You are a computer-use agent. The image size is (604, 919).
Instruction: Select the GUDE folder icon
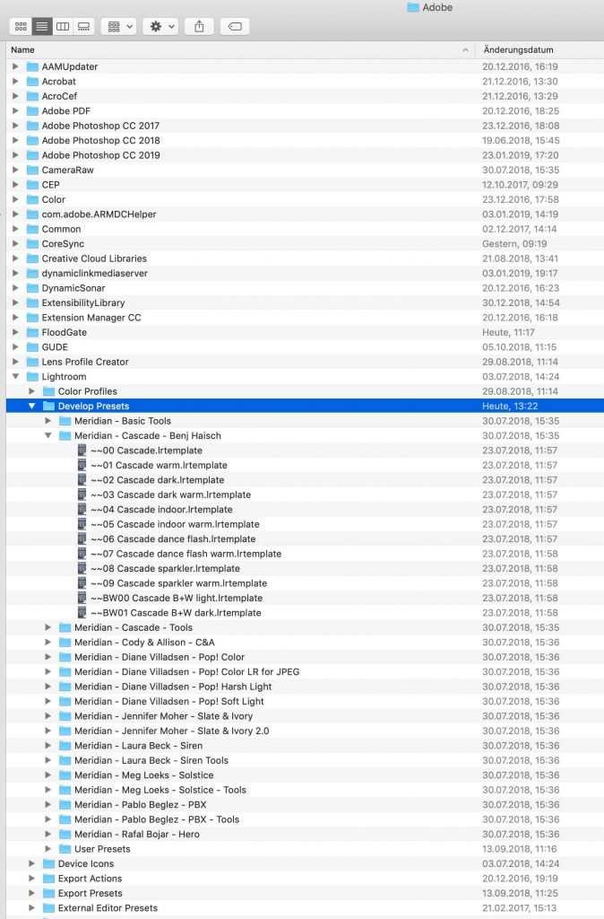[33, 347]
